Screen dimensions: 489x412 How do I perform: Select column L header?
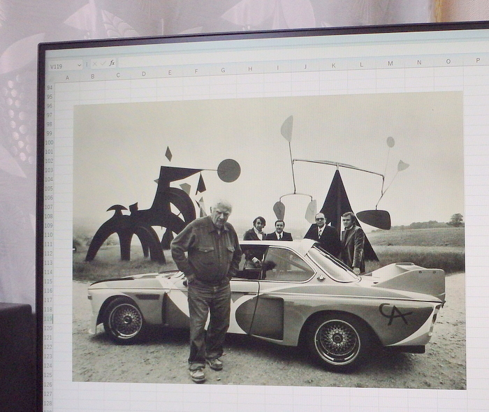[361, 64]
